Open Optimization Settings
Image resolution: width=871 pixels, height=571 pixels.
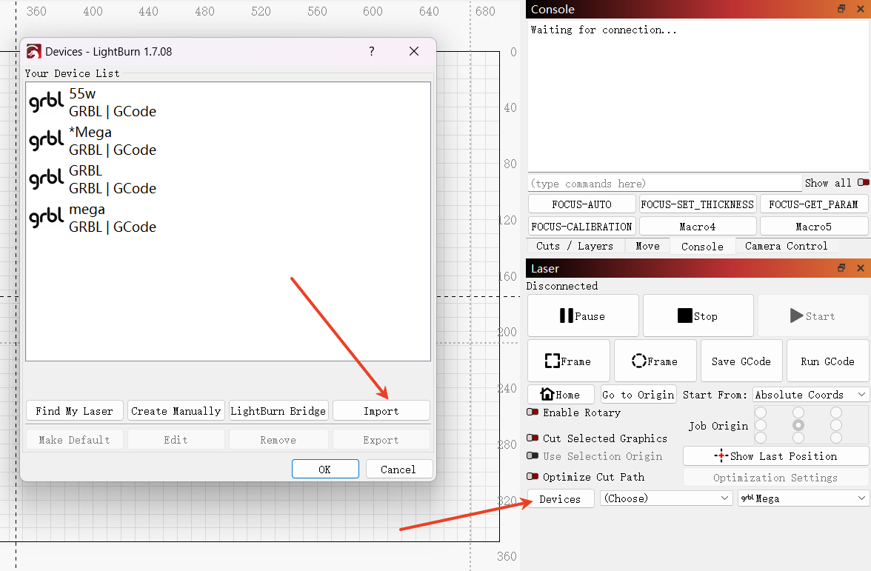(x=776, y=478)
